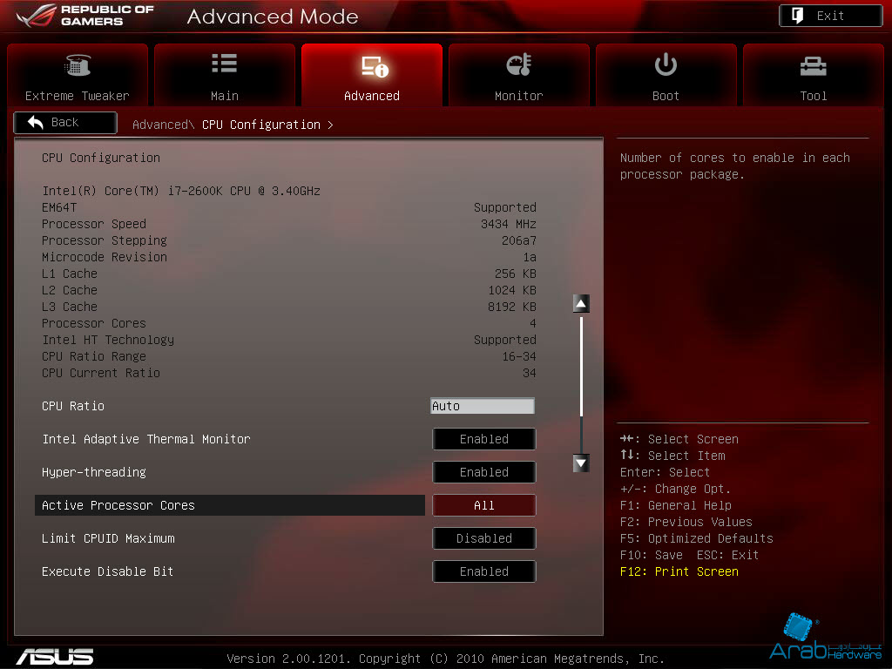Select the Intel Adaptive Thermal Monitor label

[146, 439]
